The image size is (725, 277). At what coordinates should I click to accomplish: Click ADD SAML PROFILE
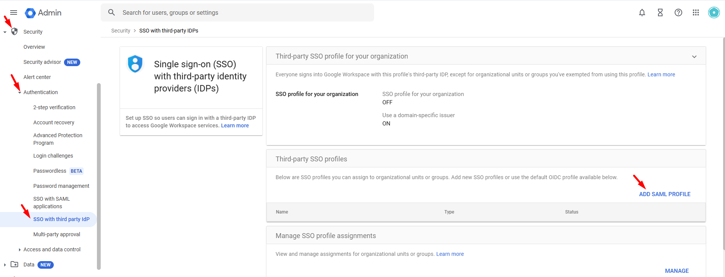coord(664,194)
